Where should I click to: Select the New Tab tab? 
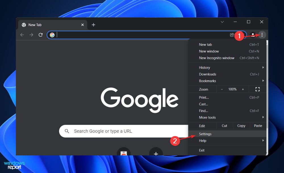click(53, 25)
